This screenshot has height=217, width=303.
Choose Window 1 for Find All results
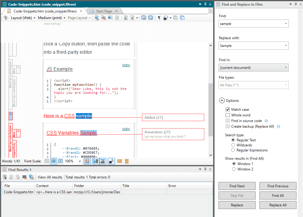pyautogui.click(x=234, y=164)
